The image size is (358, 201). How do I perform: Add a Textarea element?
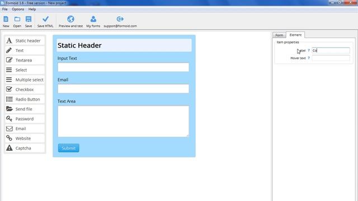[x=25, y=60]
